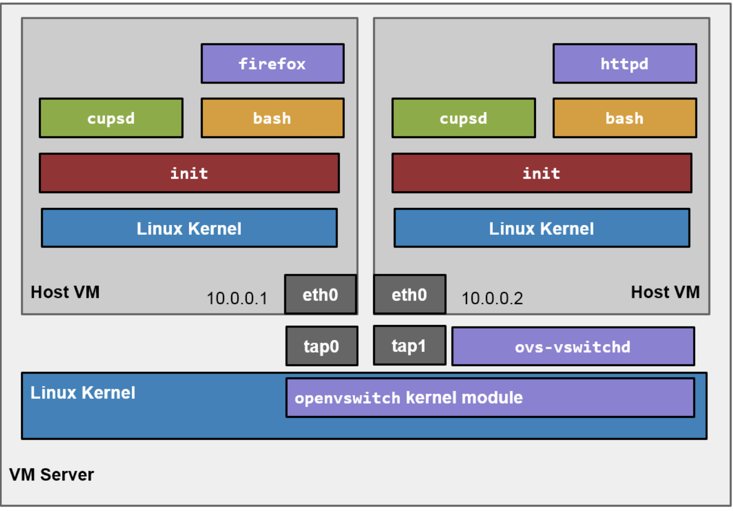
Task: Click the eth0 interface next to 10.0.0.1
Action: point(320,294)
